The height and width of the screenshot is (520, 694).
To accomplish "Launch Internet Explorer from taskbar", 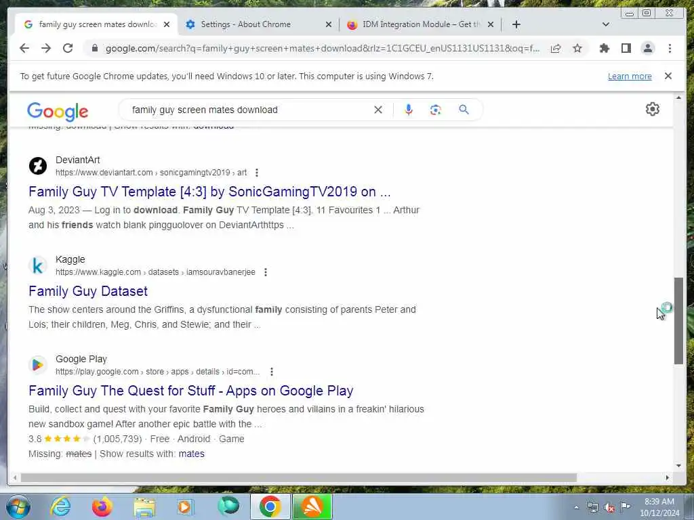I will pyautogui.click(x=60, y=506).
